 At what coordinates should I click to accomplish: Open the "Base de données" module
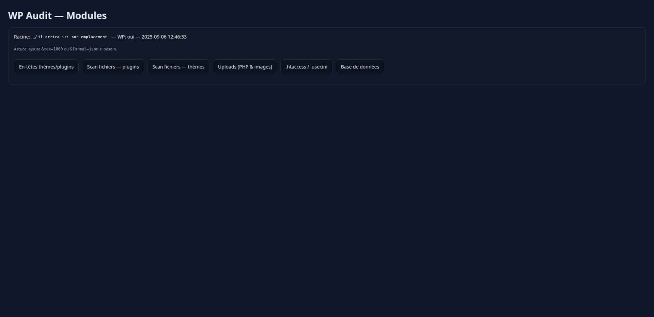[360, 66]
